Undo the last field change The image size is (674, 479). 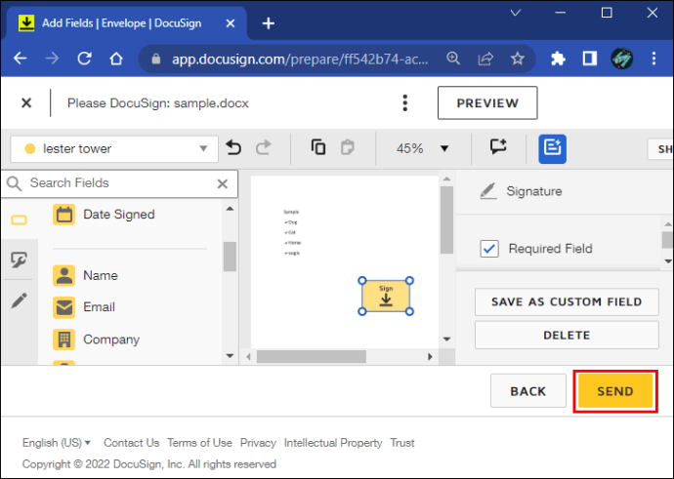233,147
